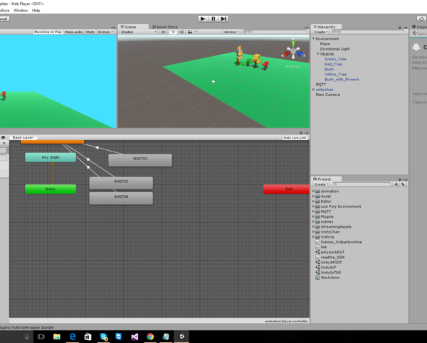The height and width of the screenshot is (343, 427).
Task: Select Main Camera in Hierarchy
Action: pyautogui.click(x=327, y=95)
